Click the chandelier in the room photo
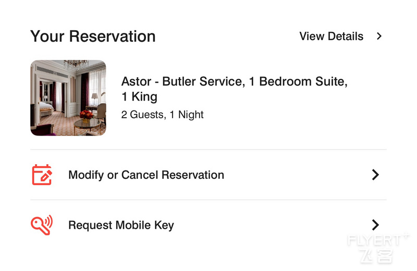Screen dimensions: 417x271 (76, 64)
